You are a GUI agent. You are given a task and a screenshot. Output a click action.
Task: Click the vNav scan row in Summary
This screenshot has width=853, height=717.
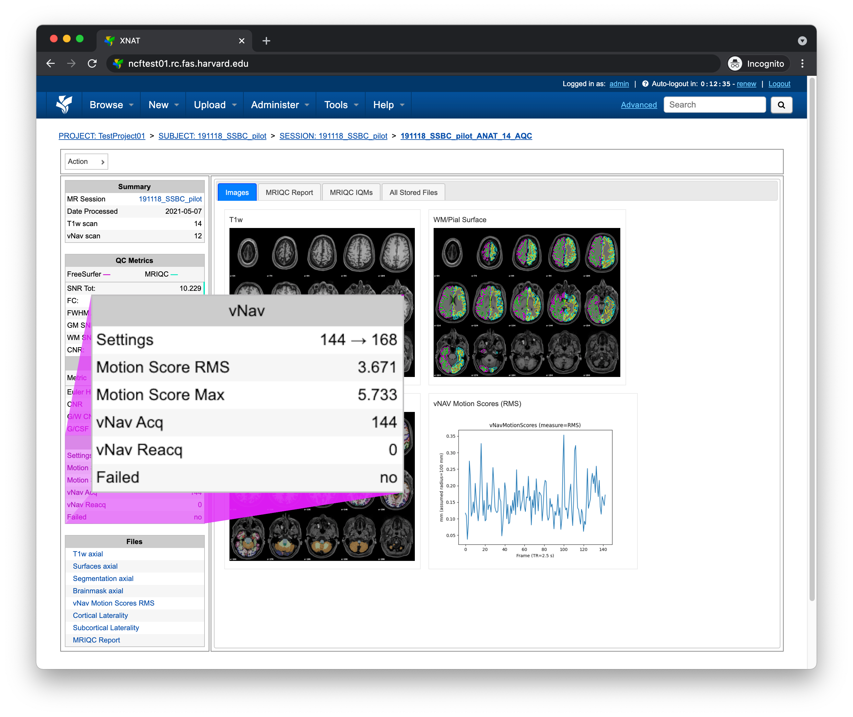click(134, 236)
